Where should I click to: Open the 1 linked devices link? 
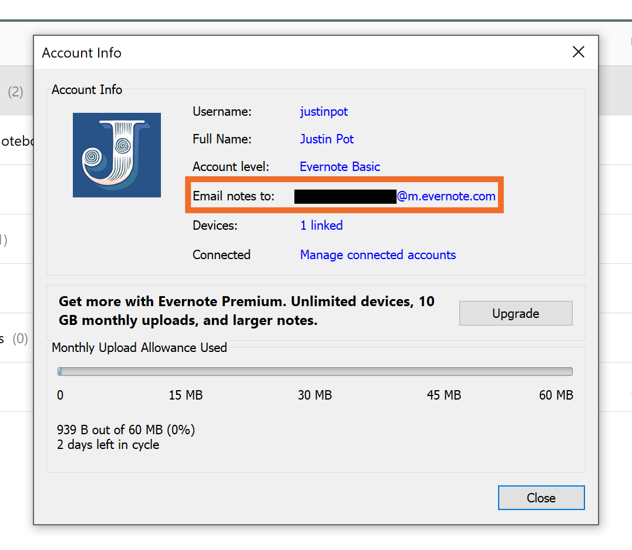click(x=321, y=226)
